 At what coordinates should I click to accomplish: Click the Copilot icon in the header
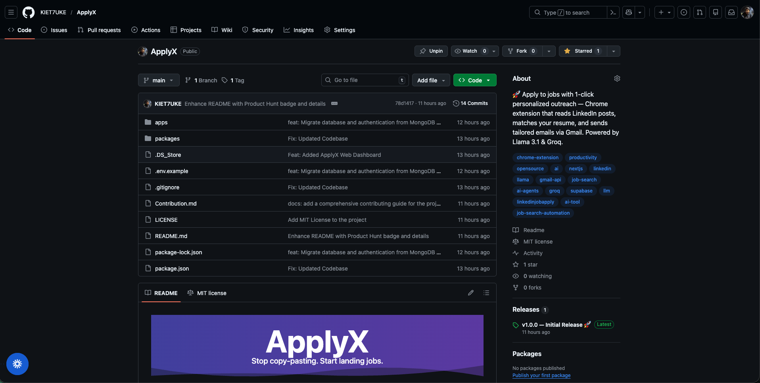point(628,12)
